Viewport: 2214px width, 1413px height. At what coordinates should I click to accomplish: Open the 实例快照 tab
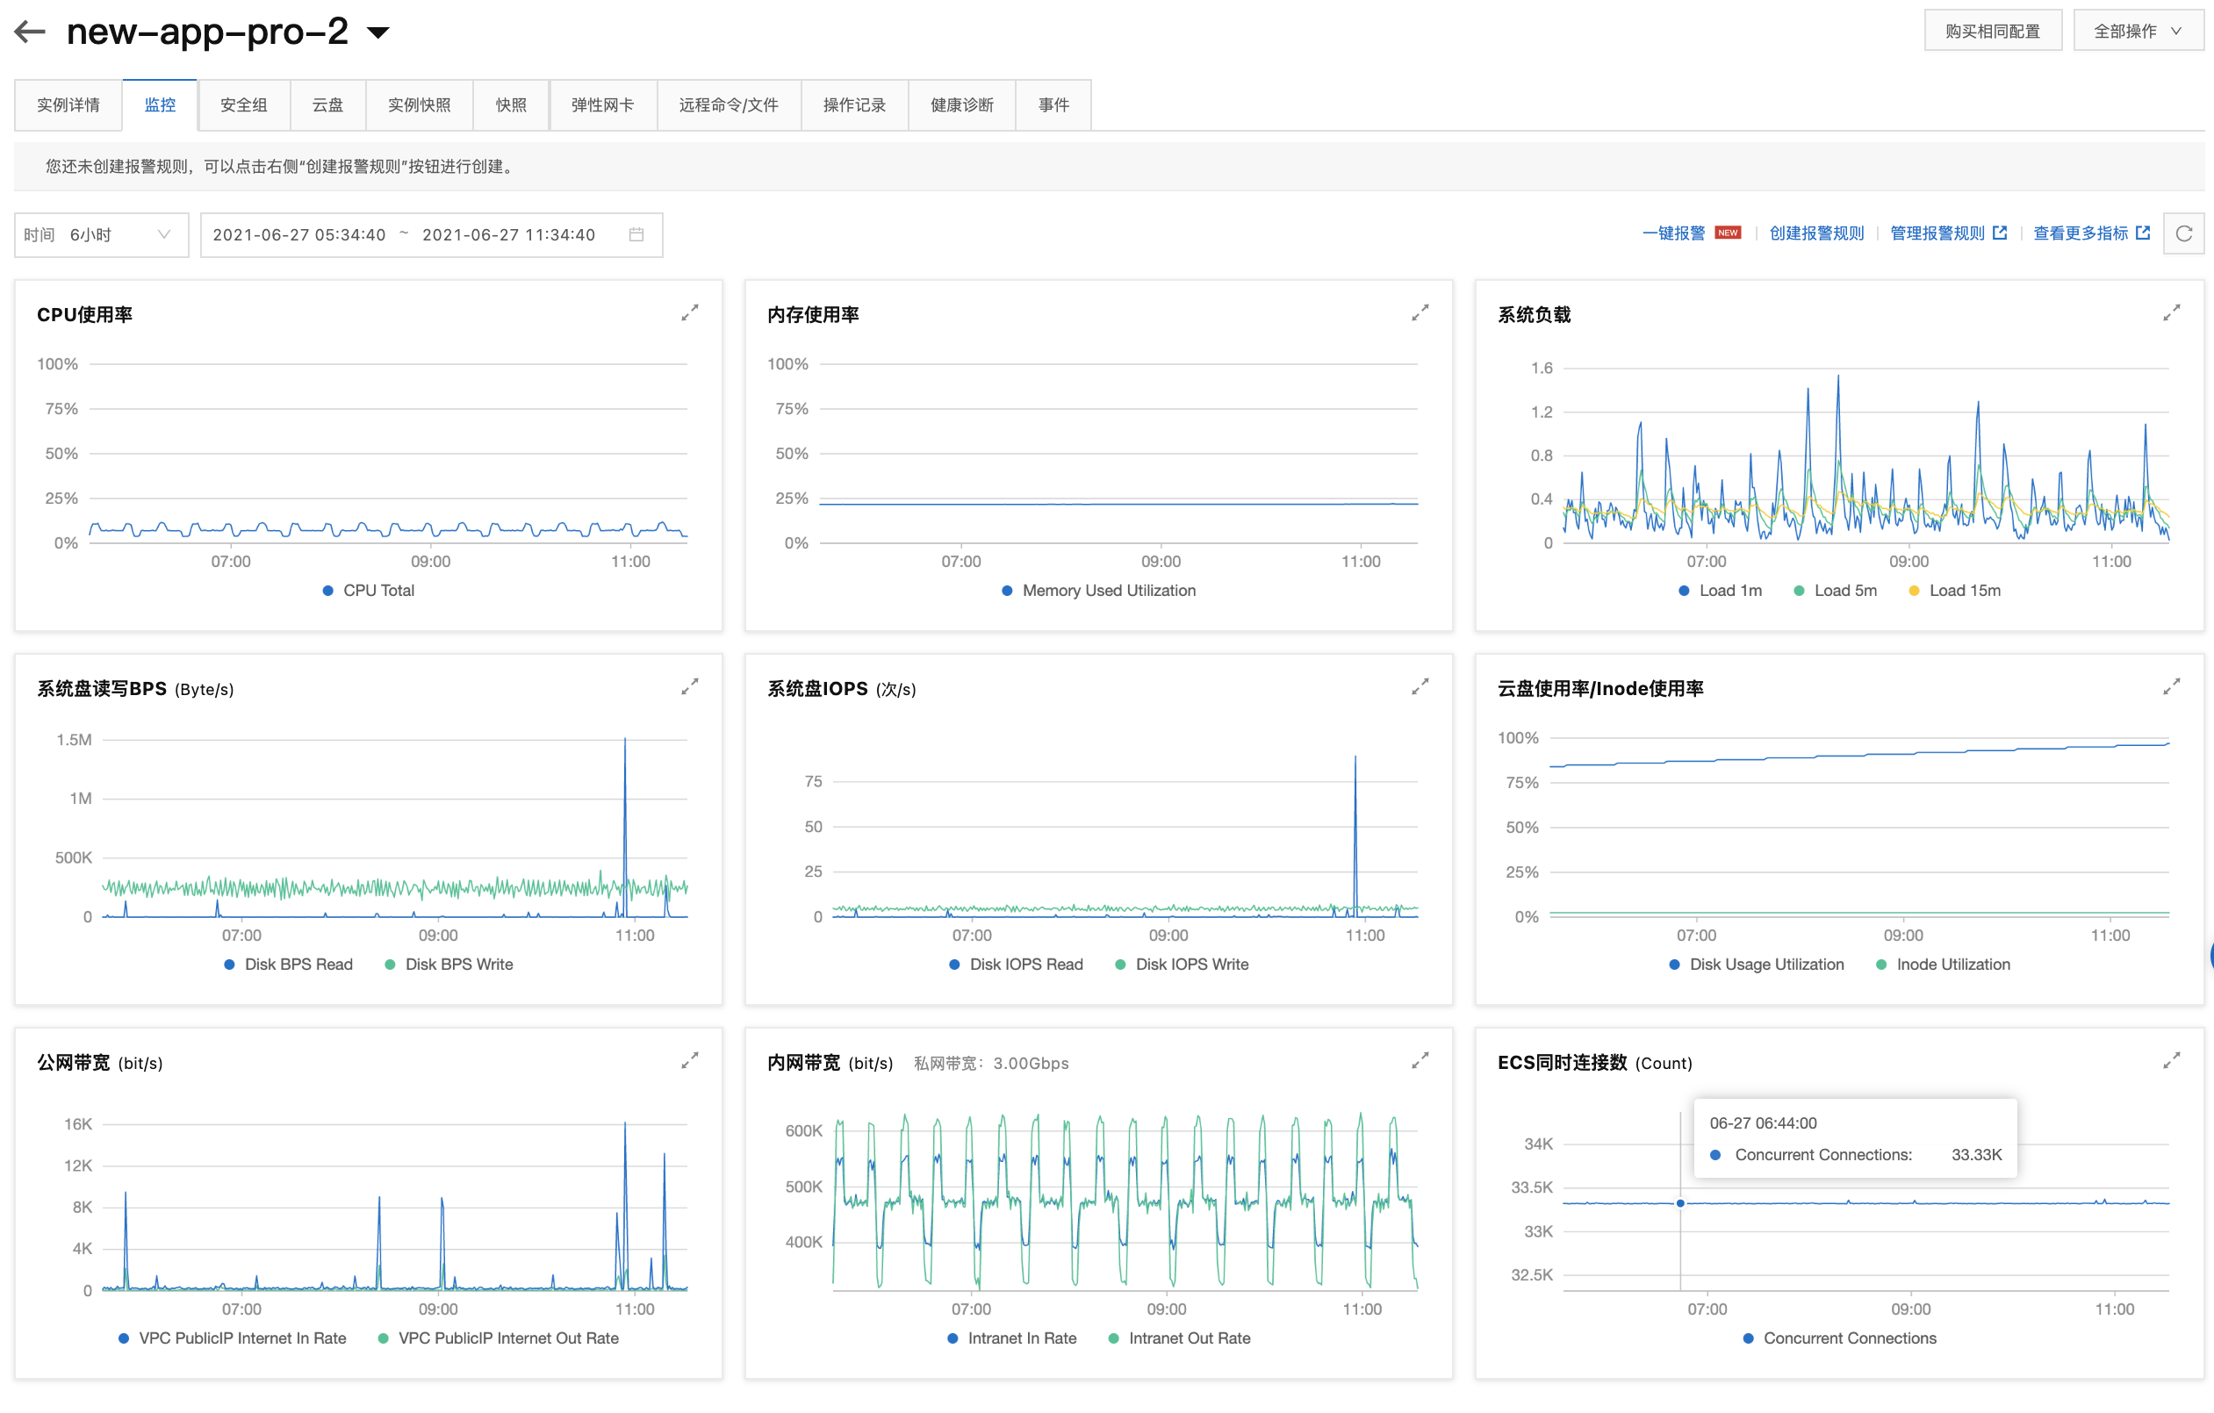[420, 104]
